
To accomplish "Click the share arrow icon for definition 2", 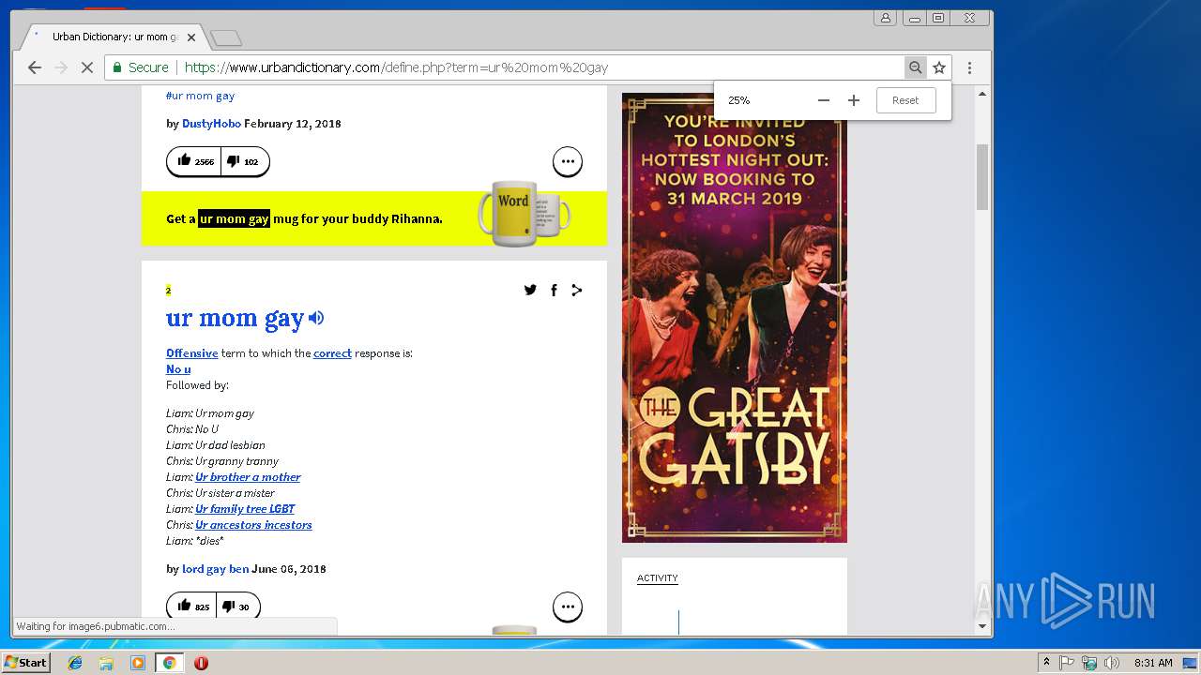I will click(577, 290).
